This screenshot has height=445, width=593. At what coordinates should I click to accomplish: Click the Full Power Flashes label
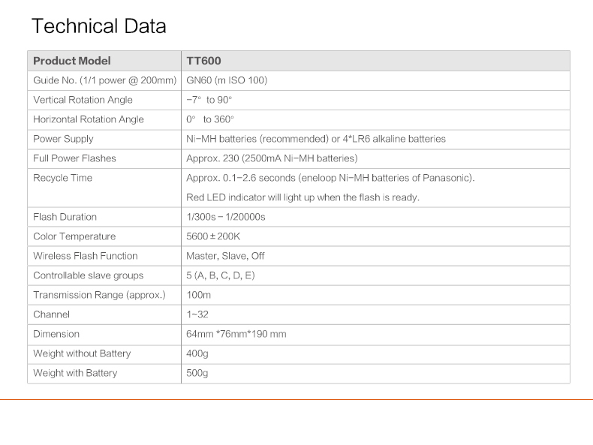click(x=74, y=158)
